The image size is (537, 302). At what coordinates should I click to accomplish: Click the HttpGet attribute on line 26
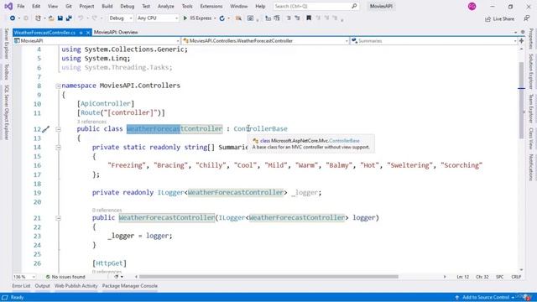(109, 263)
